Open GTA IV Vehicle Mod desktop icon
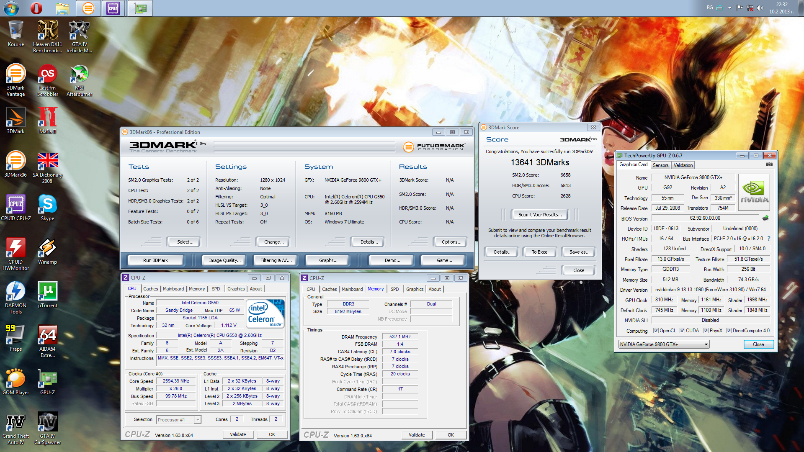This screenshot has height=452, width=804. [x=79, y=36]
